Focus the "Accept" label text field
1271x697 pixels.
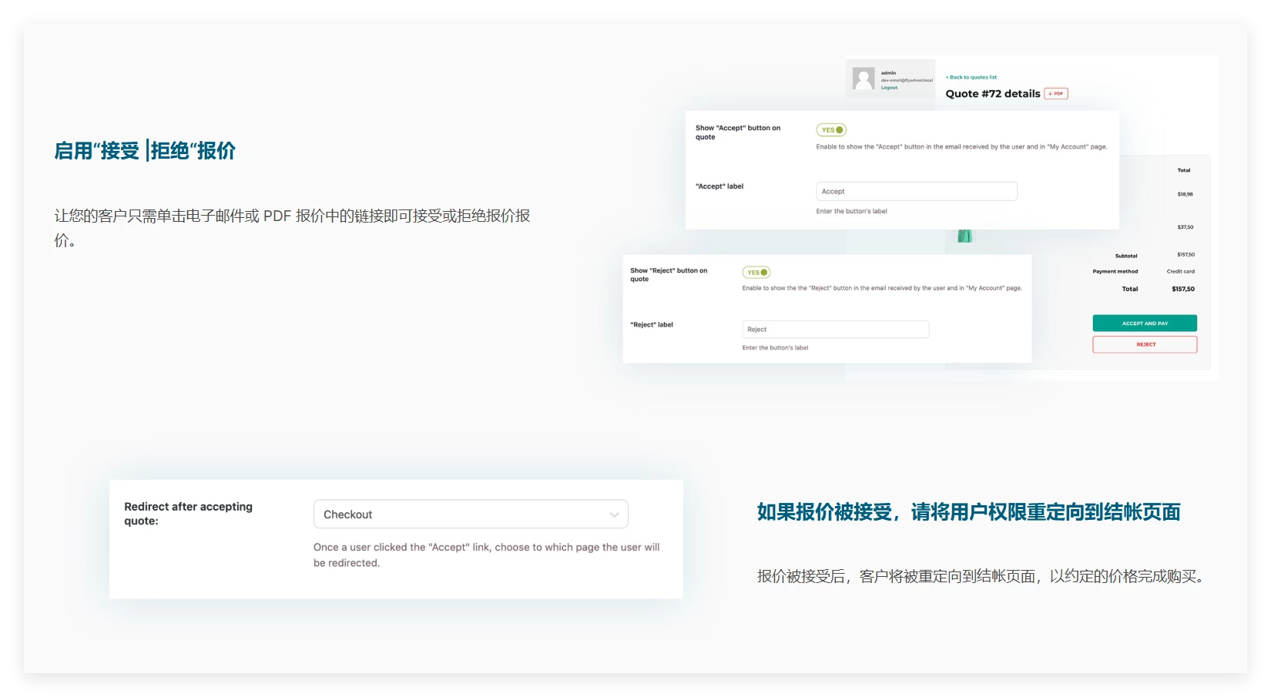[x=916, y=191]
